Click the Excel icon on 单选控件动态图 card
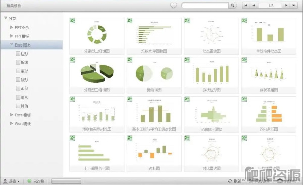Screen dimensions: 303x185 pyautogui.click(x=244, y=21)
